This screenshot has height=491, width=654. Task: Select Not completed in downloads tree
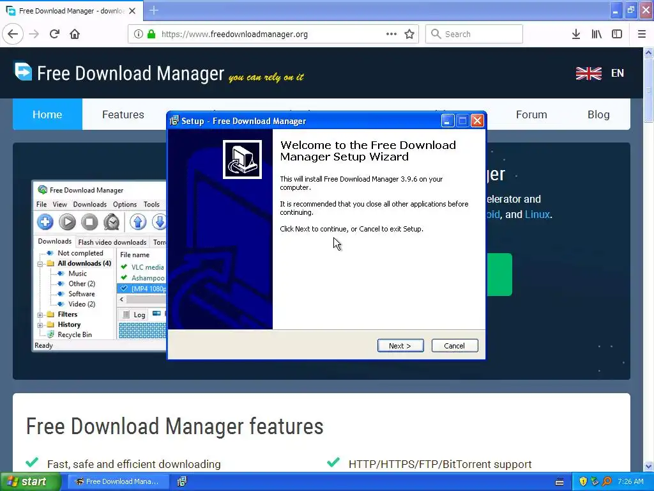point(80,253)
